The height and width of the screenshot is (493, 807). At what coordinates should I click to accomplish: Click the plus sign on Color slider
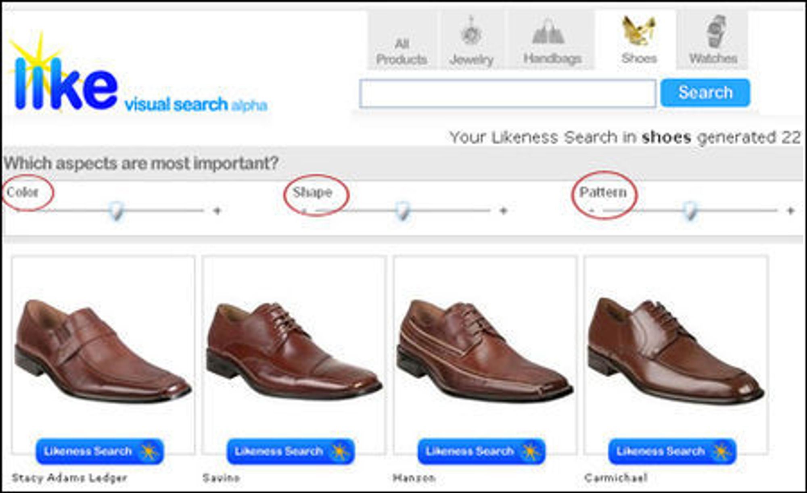[x=217, y=211]
